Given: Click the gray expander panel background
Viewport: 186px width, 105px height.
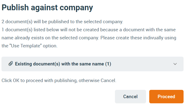Looking at the screenshot, I should pos(92,64).
